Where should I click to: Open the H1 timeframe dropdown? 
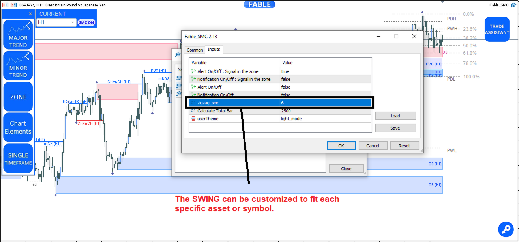56,22
